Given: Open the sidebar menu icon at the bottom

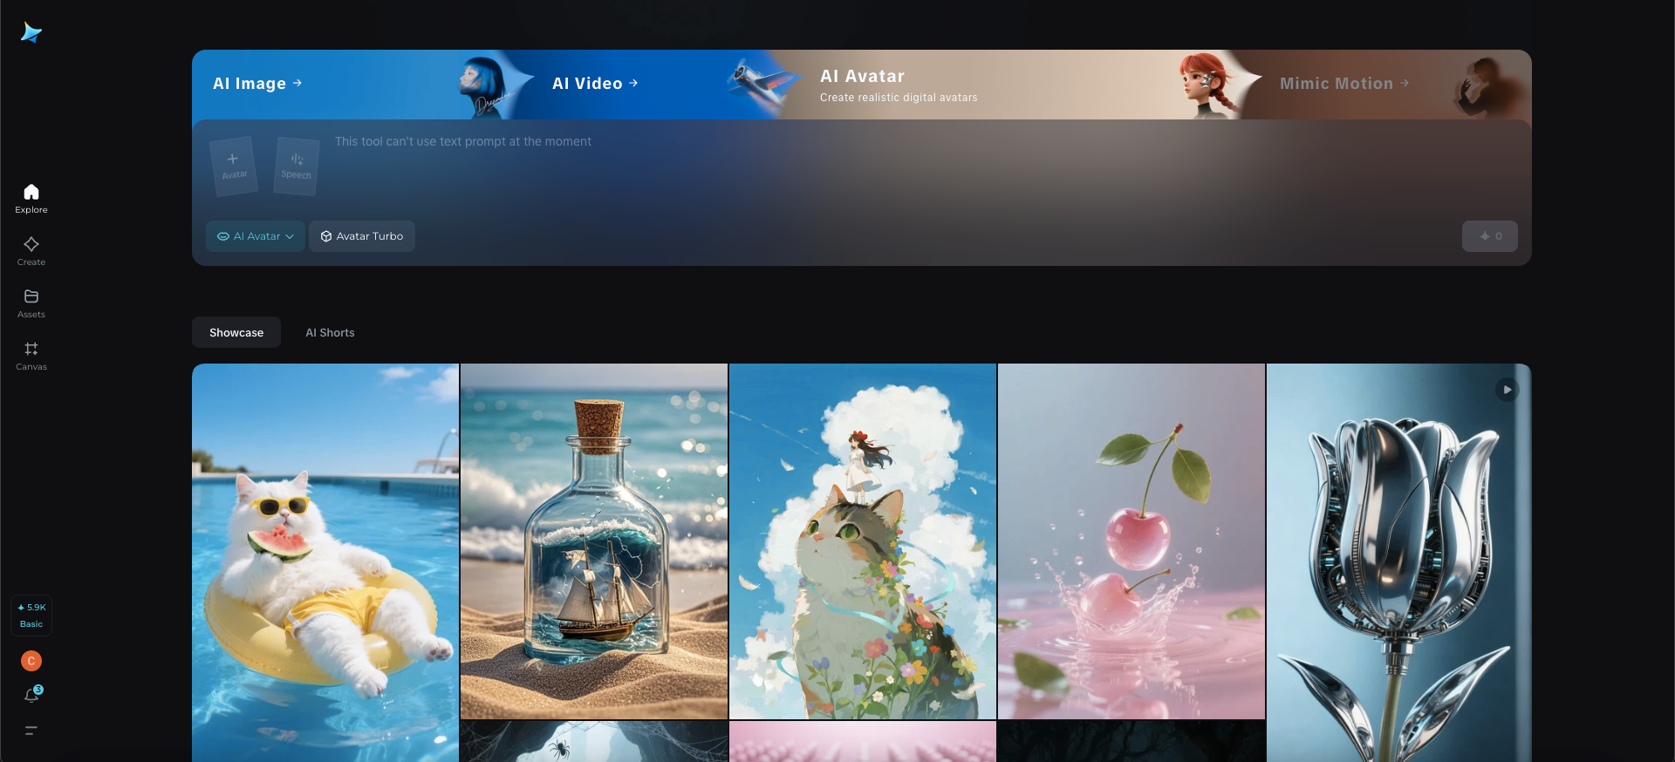Looking at the screenshot, I should tap(31, 731).
